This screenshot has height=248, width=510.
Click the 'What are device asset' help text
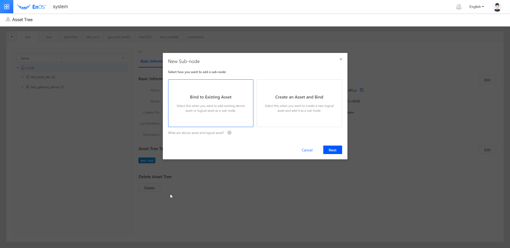196,133
